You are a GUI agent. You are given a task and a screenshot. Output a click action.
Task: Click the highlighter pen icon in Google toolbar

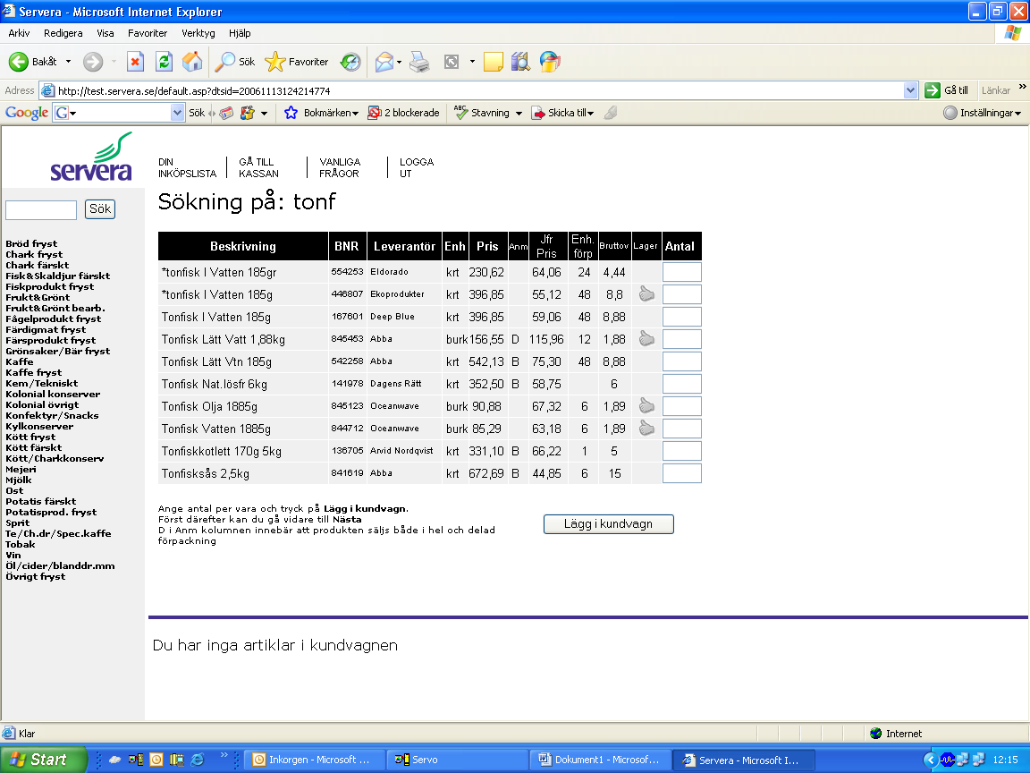[611, 113]
